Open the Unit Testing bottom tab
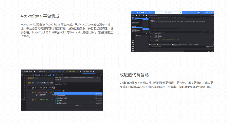 click(196, 45)
